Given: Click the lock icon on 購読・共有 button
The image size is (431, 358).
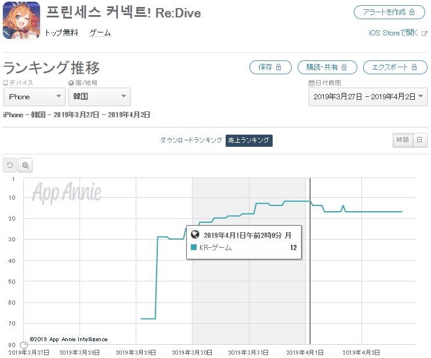Looking at the screenshot, I should point(344,67).
